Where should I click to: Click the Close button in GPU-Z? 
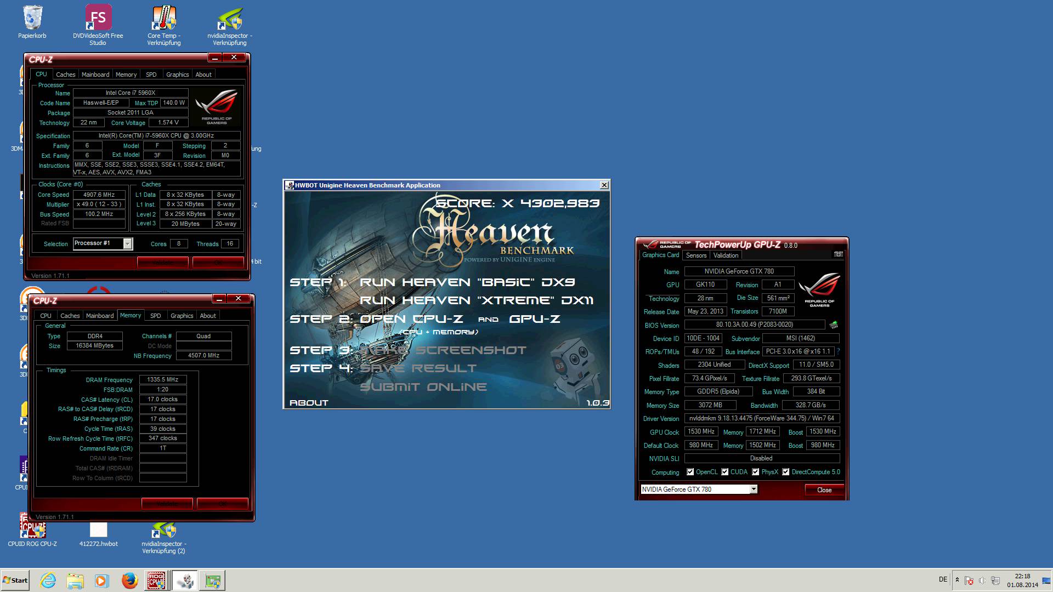[824, 489]
